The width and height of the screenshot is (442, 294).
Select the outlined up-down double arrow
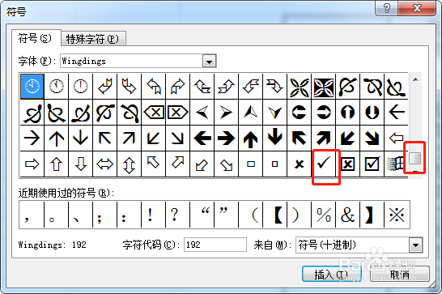point(129,164)
